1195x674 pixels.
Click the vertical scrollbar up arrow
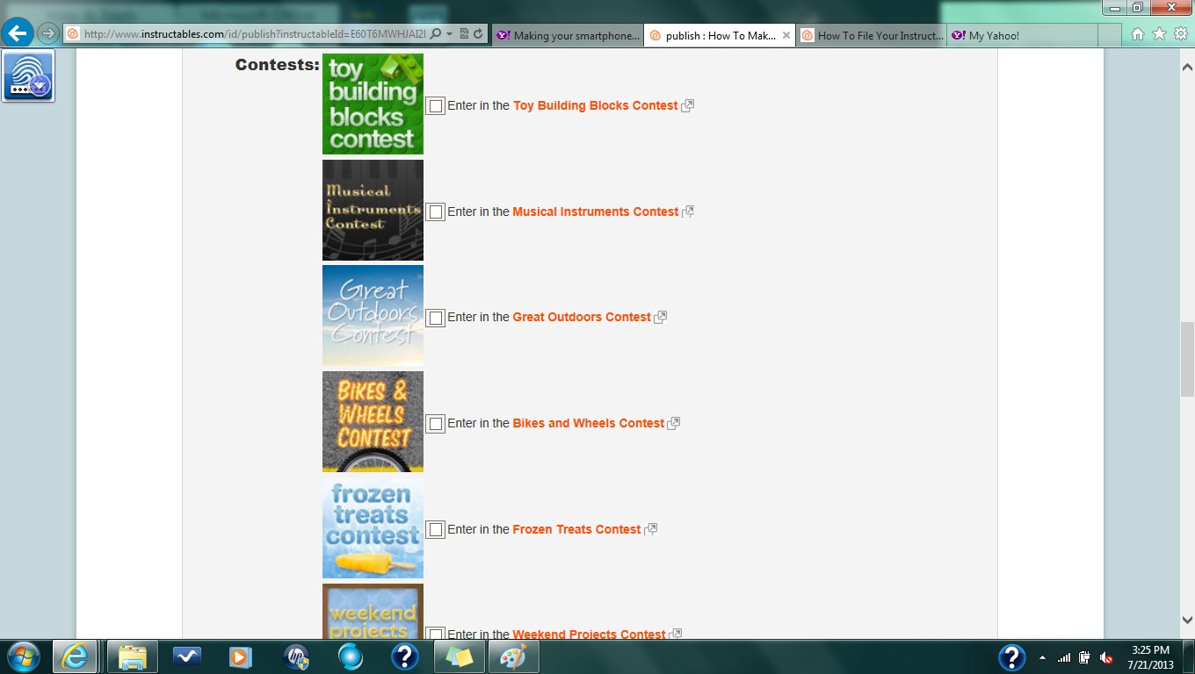[x=1187, y=67]
